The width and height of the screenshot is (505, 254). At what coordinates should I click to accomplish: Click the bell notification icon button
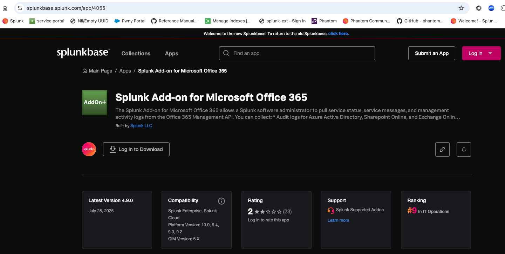pyautogui.click(x=464, y=149)
